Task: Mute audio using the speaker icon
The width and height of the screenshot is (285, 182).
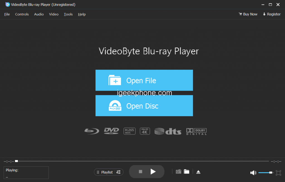Action: [x=253, y=173]
